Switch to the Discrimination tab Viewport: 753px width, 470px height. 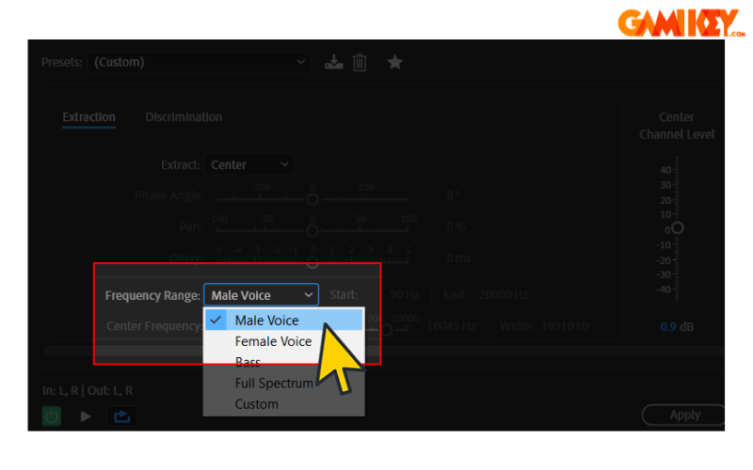pyautogui.click(x=184, y=117)
